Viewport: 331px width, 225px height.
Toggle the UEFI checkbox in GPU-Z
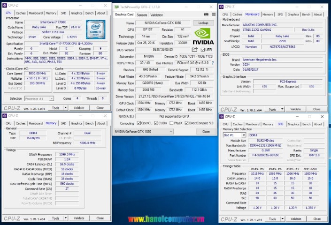203,50
